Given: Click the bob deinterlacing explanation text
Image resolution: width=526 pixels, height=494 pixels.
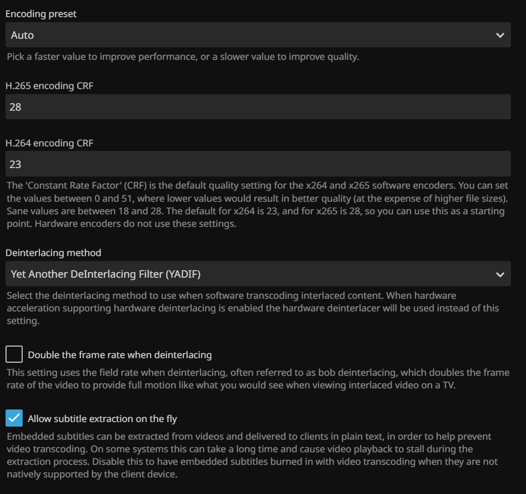Looking at the screenshot, I should point(258,379).
